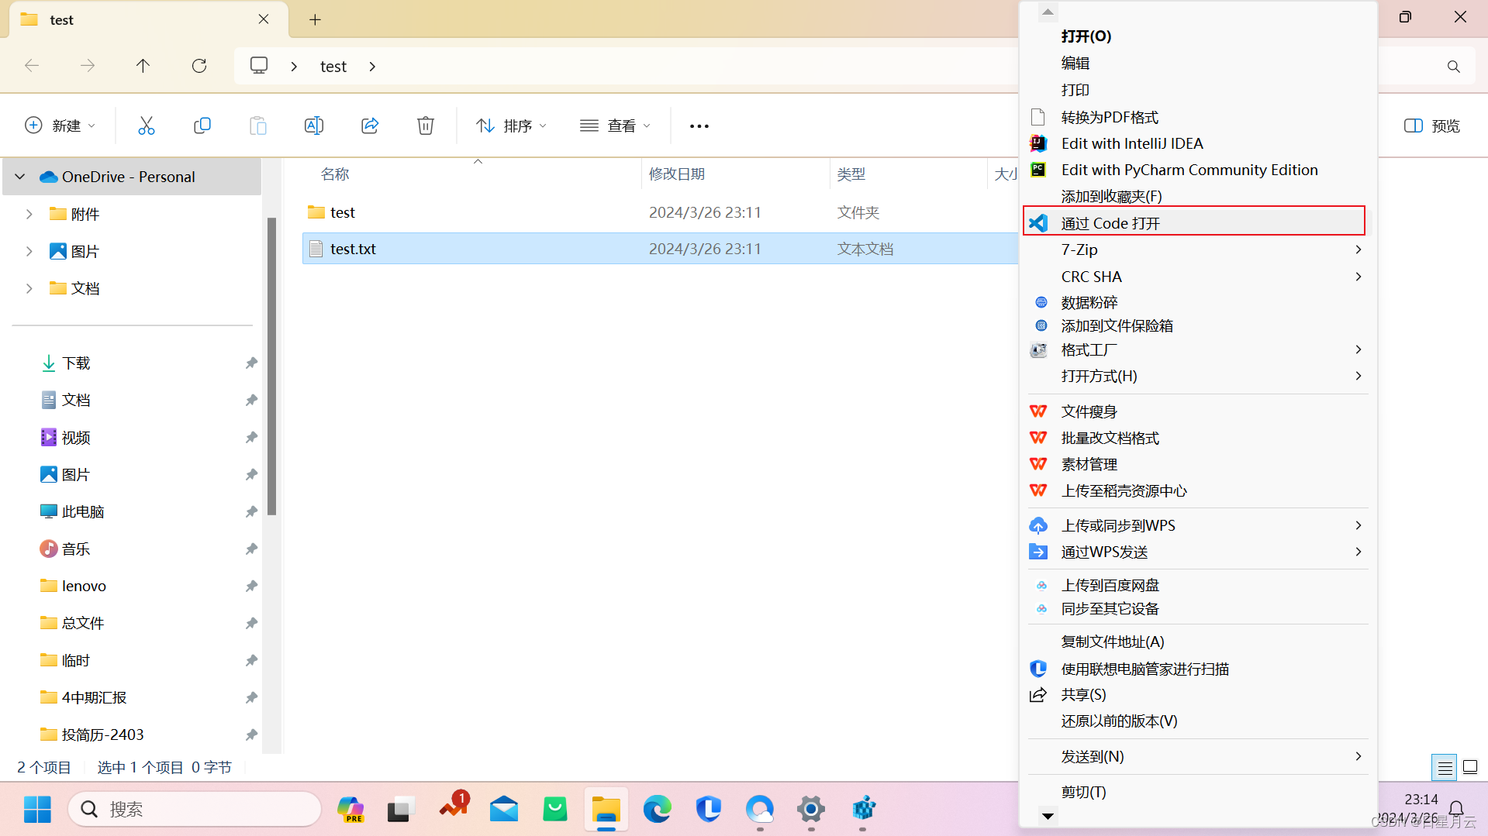Screen dimensions: 1488x836
Task: Rename test.txt using the Rename icon
Action: click(x=314, y=125)
